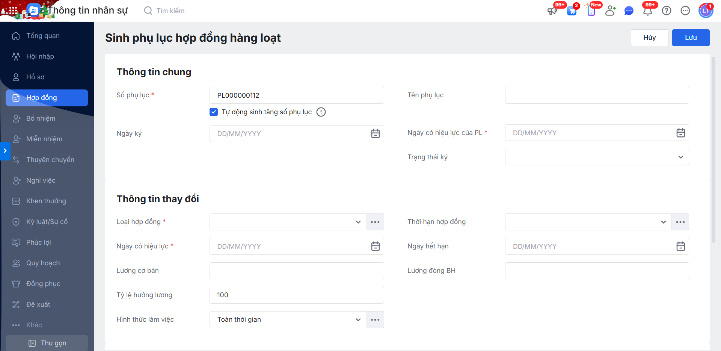The image size is (721, 351).
Task: Open the Khen thưởng sidebar menu
Action: pos(46,201)
